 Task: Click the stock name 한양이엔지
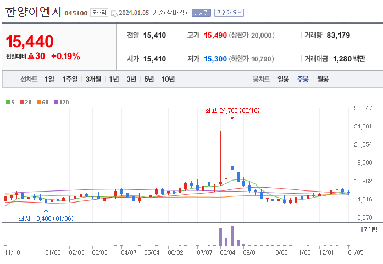[33, 11]
